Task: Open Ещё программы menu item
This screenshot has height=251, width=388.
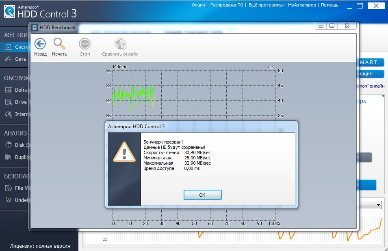Action: [265, 5]
